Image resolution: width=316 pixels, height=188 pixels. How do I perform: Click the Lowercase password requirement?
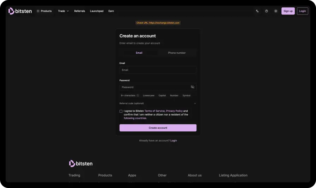pyautogui.click(x=148, y=95)
